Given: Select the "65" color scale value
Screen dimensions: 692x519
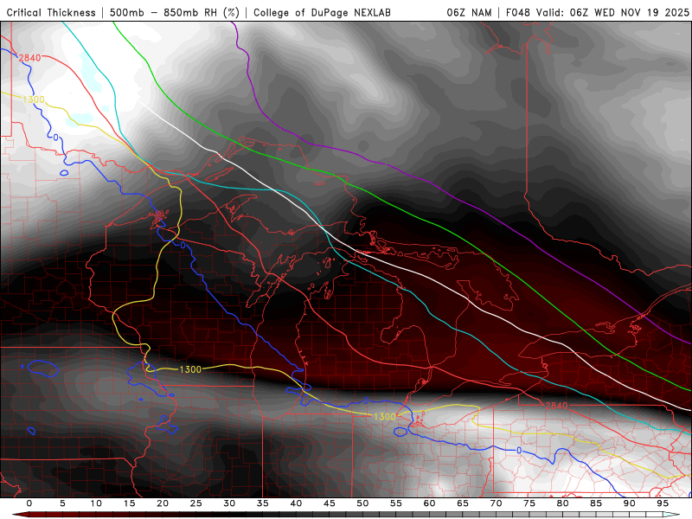Looking at the screenshot, I should (463, 503).
